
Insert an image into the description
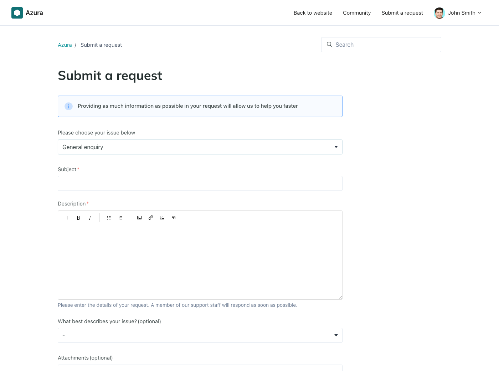click(162, 218)
